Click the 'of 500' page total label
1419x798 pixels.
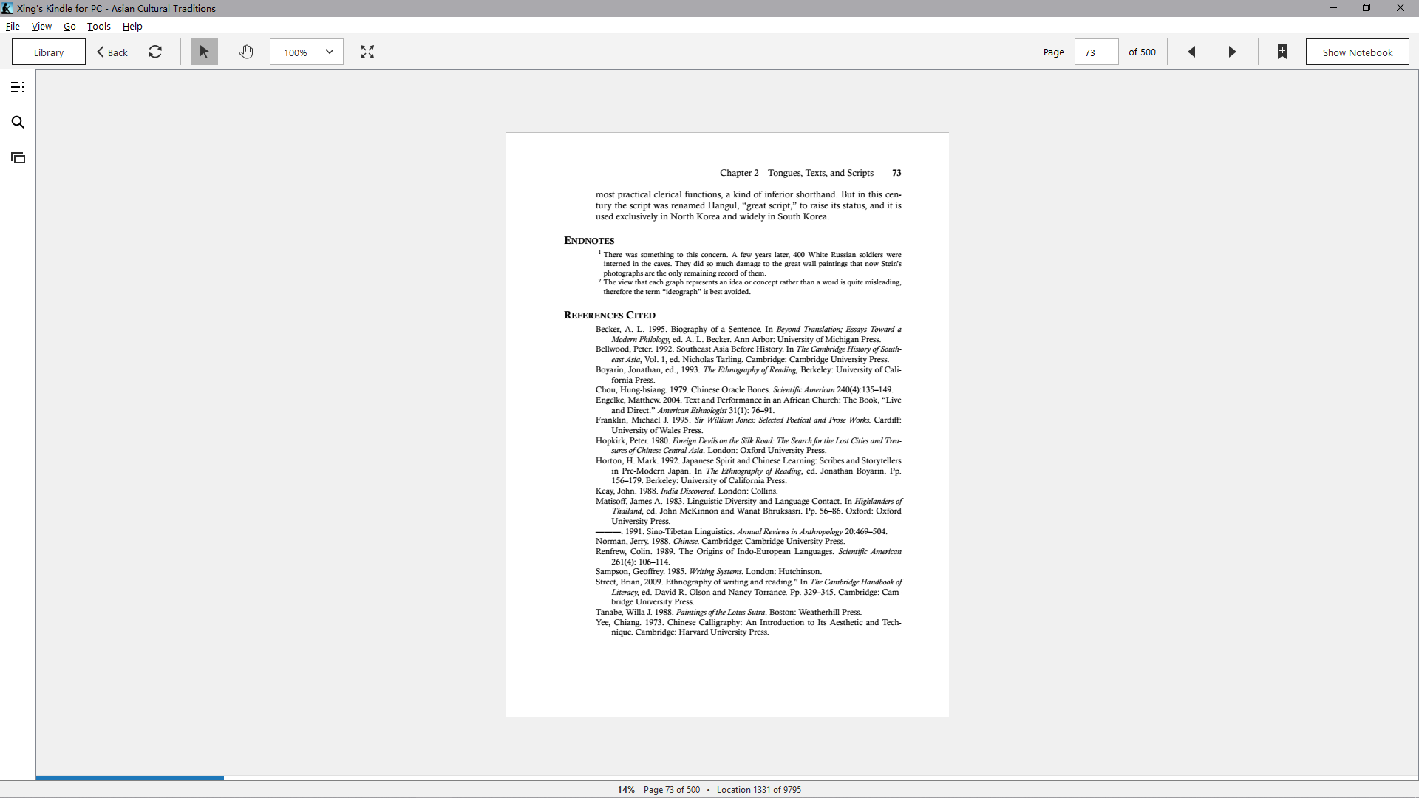[1142, 52]
